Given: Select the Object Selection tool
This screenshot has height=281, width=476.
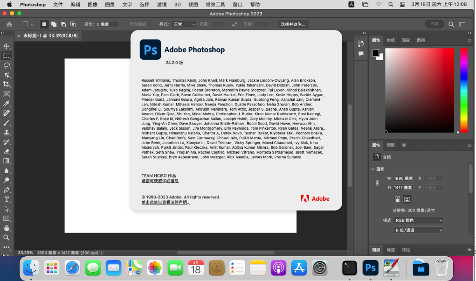Looking at the screenshot, I should (7, 75).
